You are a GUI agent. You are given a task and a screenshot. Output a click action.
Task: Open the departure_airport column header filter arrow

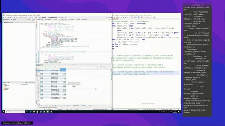coord(50,69)
